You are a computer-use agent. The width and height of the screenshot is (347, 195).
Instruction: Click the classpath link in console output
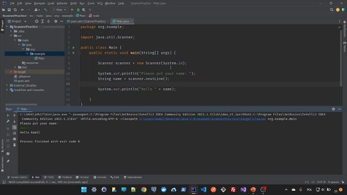coord(202,119)
